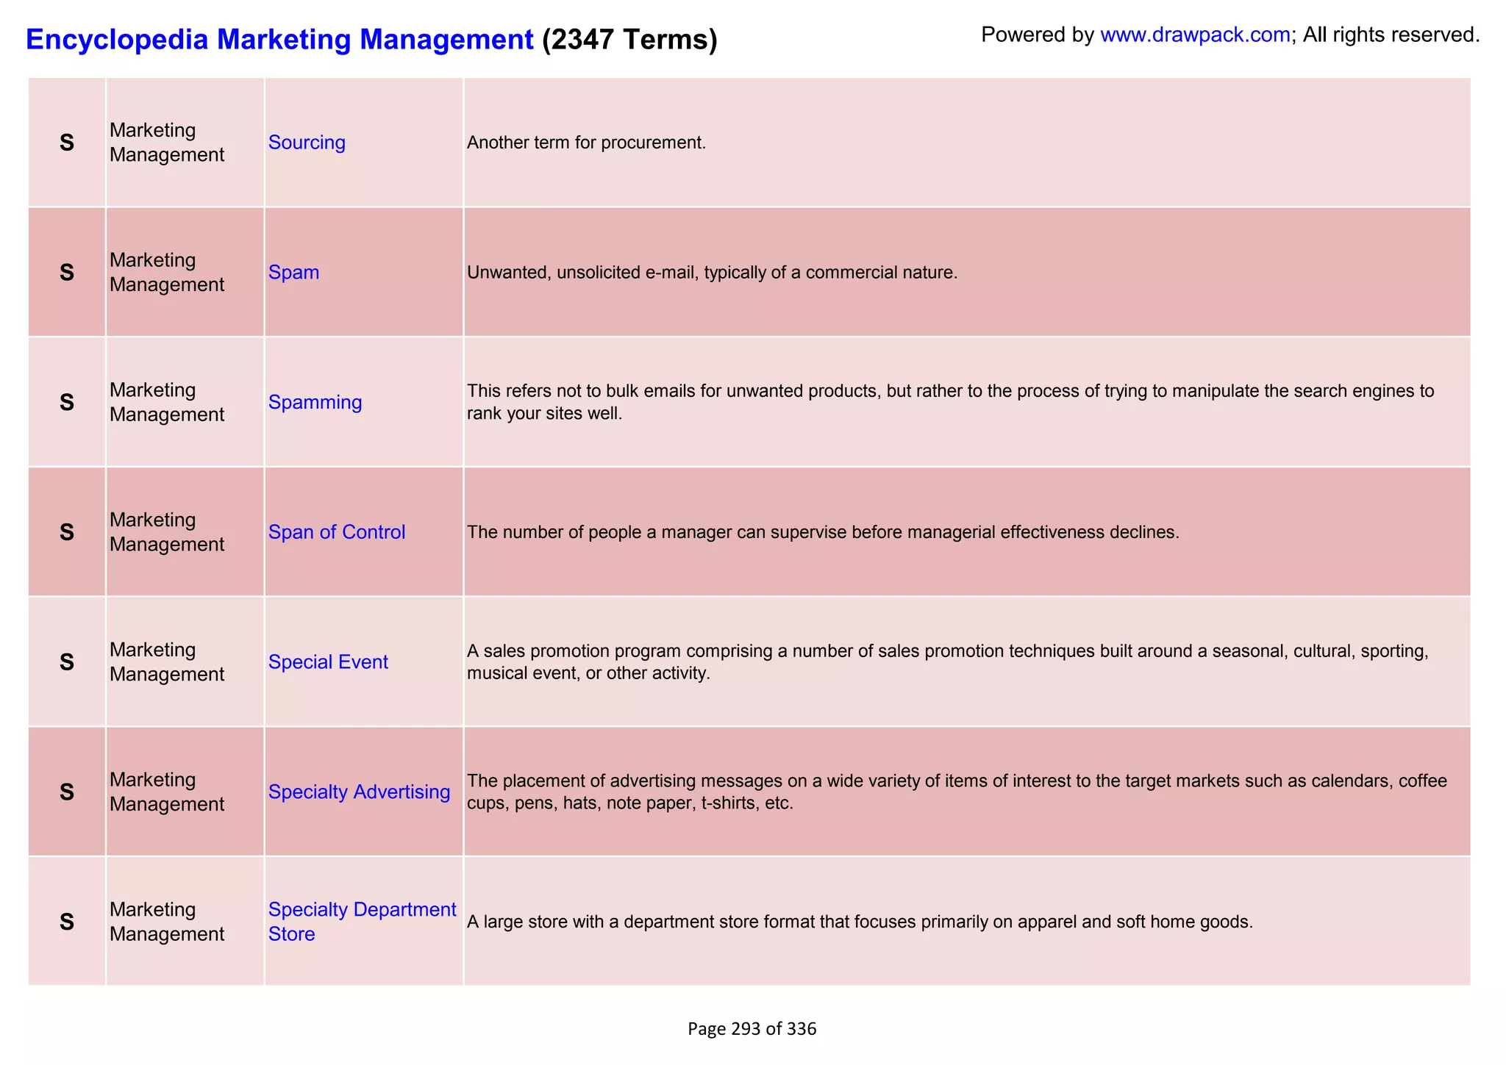Open the www.drawpack.com link
This screenshot has height=1065, width=1506.
1195,35
